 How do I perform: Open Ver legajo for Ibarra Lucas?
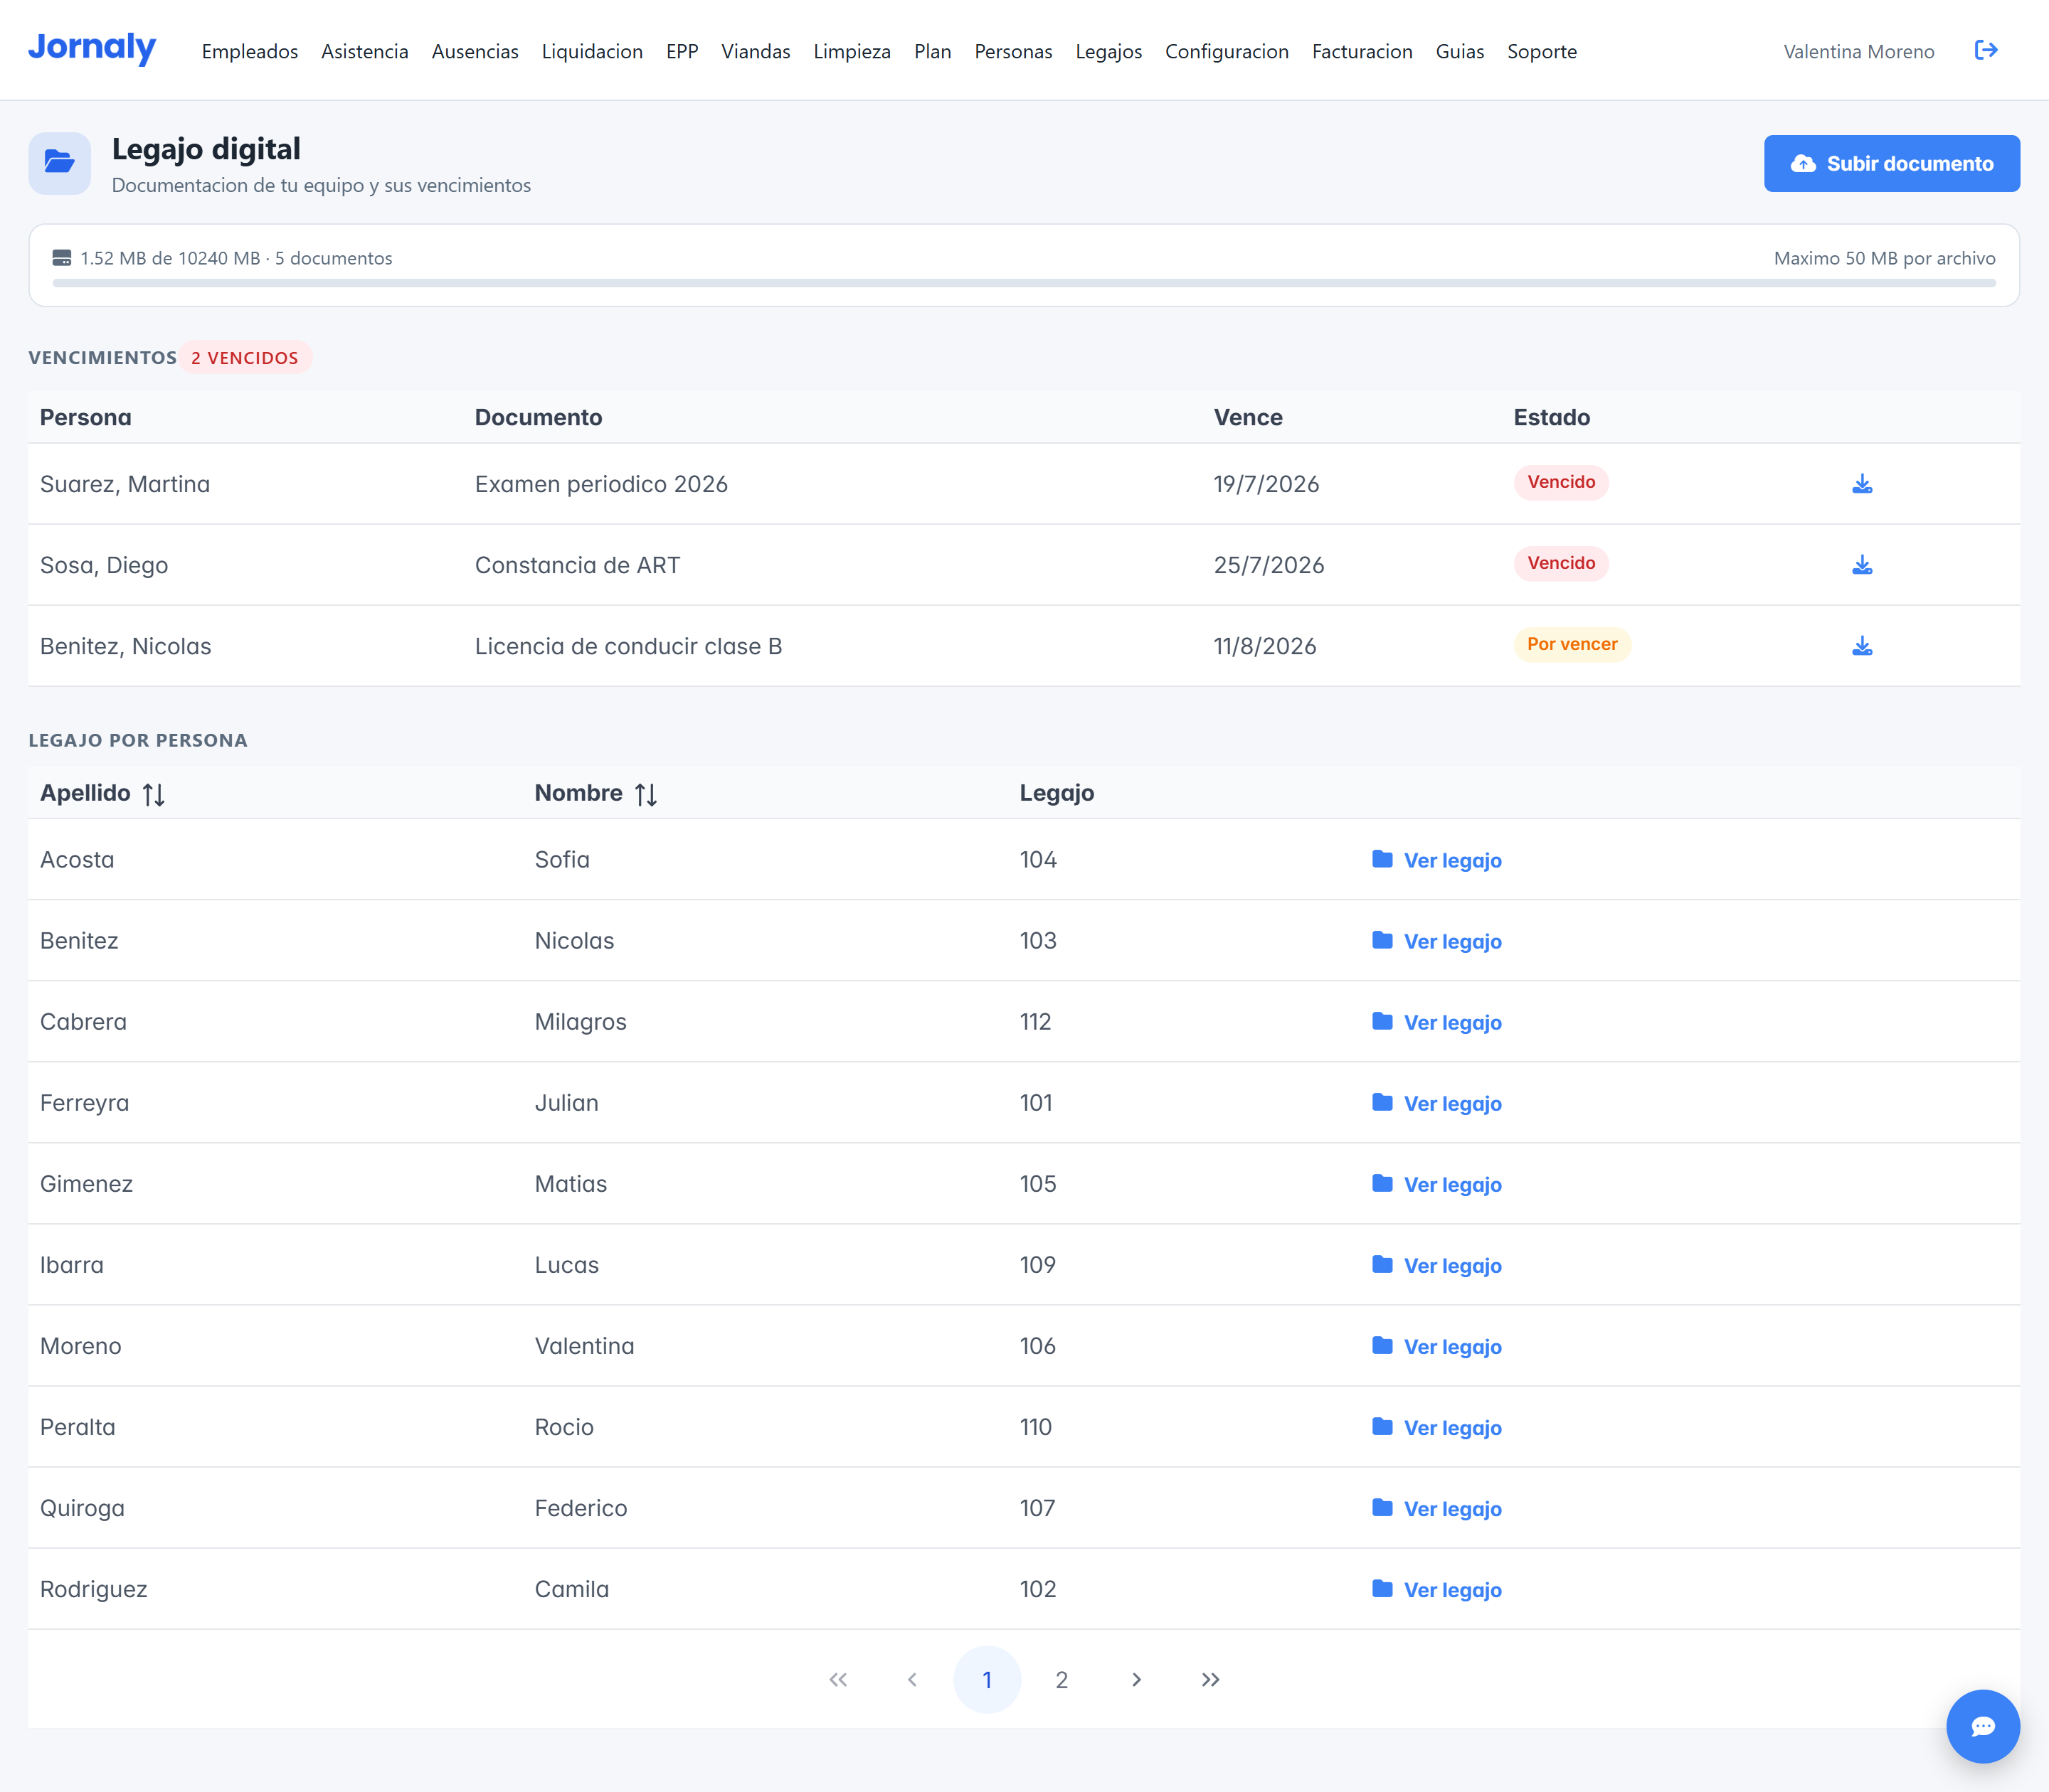click(1436, 1265)
